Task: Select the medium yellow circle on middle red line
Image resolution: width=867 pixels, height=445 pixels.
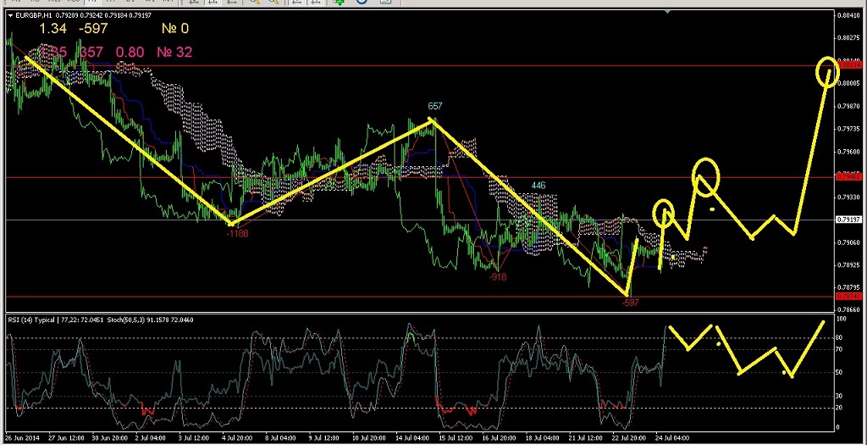Action: point(705,175)
